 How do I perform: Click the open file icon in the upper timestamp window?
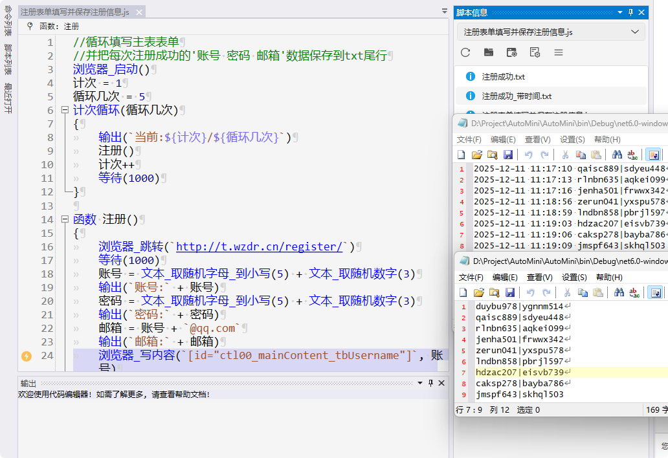coord(476,155)
